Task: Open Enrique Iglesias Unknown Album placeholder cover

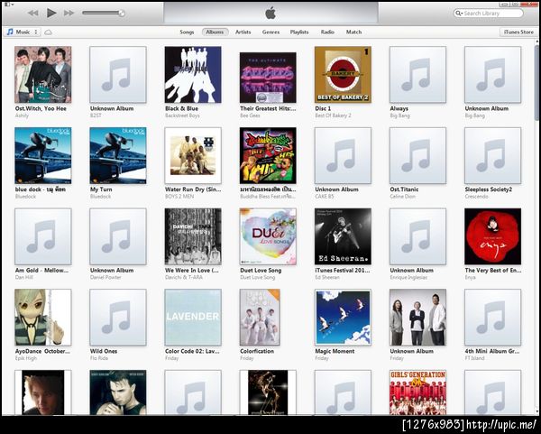Action: [x=417, y=236]
